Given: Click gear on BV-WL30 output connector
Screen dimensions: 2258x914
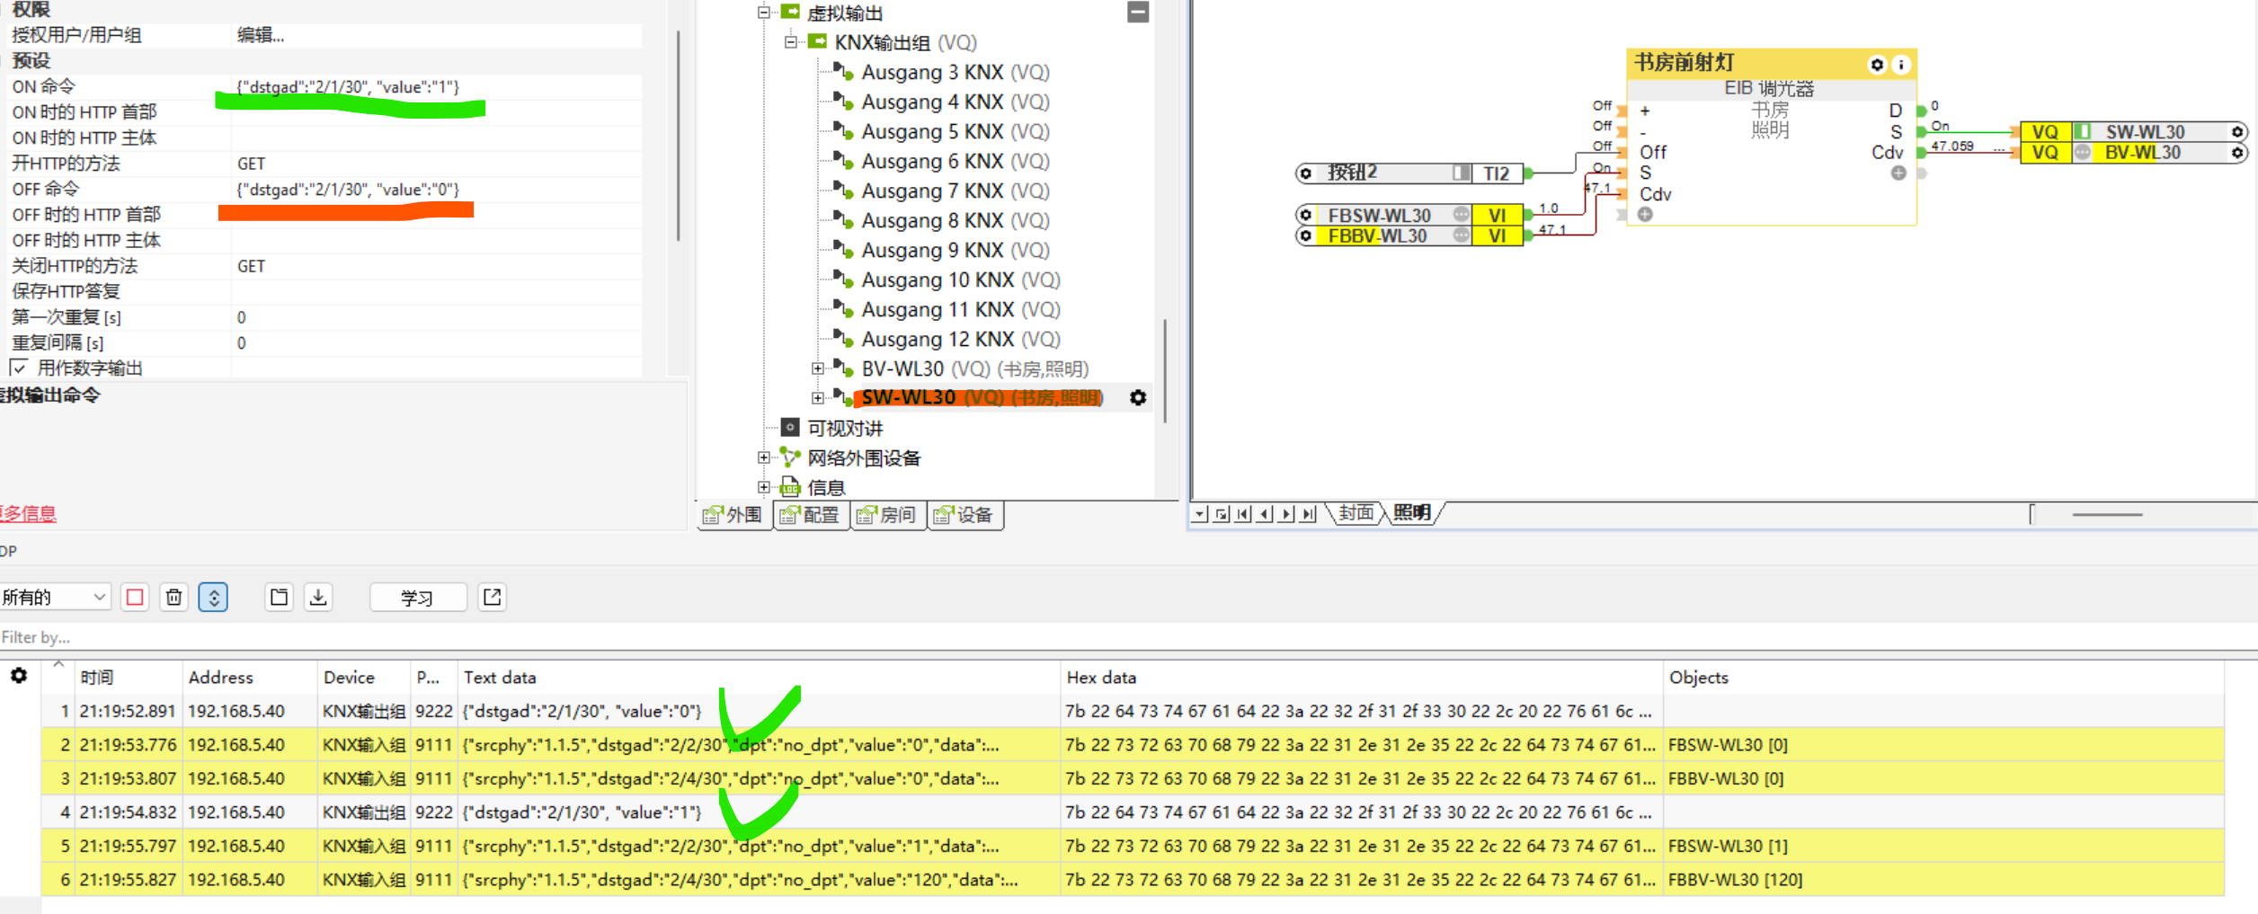Looking at the screenshot, I should coord(2237,153).
